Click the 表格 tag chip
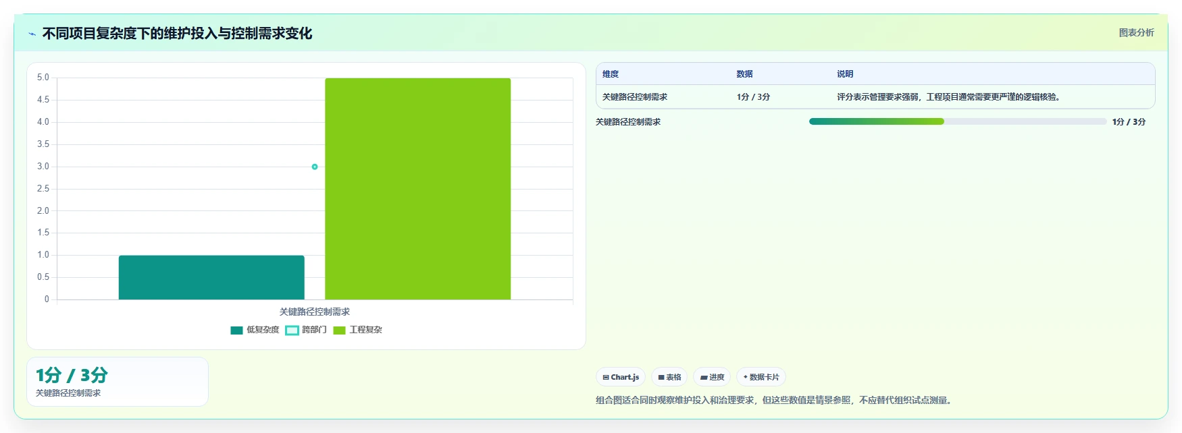Viewport: 1182px width, 433px height. (669, 377)
